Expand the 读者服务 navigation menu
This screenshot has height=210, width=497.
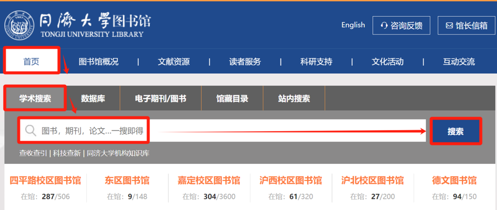pos(245,62)
